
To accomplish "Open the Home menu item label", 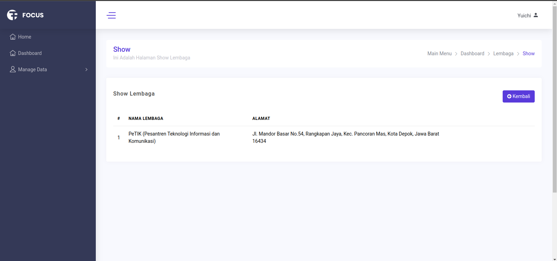I will coord(25,37).
